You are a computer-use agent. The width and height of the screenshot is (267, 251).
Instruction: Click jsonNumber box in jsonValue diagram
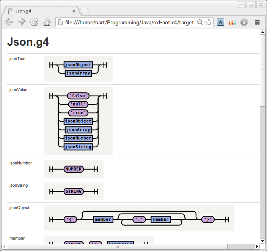tap(78, 138)
